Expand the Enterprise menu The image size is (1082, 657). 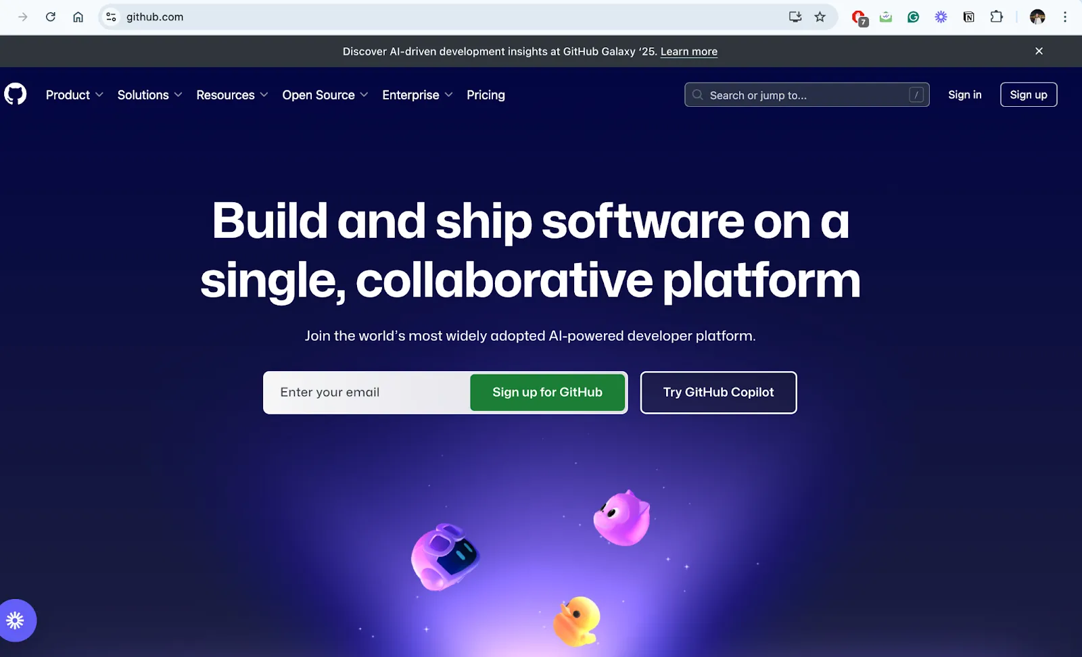[x=417, y=95]
